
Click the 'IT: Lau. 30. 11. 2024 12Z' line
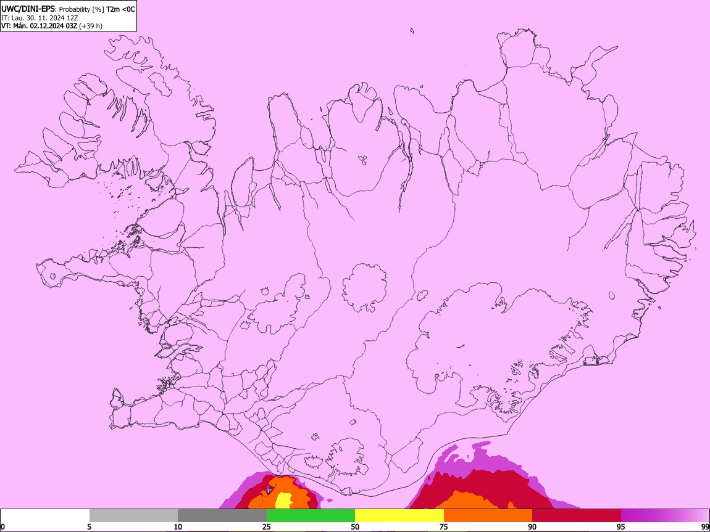(40, 18)
